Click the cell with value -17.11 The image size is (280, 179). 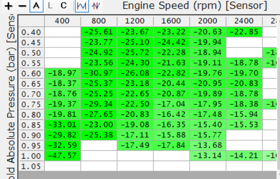tap(135, 135)
